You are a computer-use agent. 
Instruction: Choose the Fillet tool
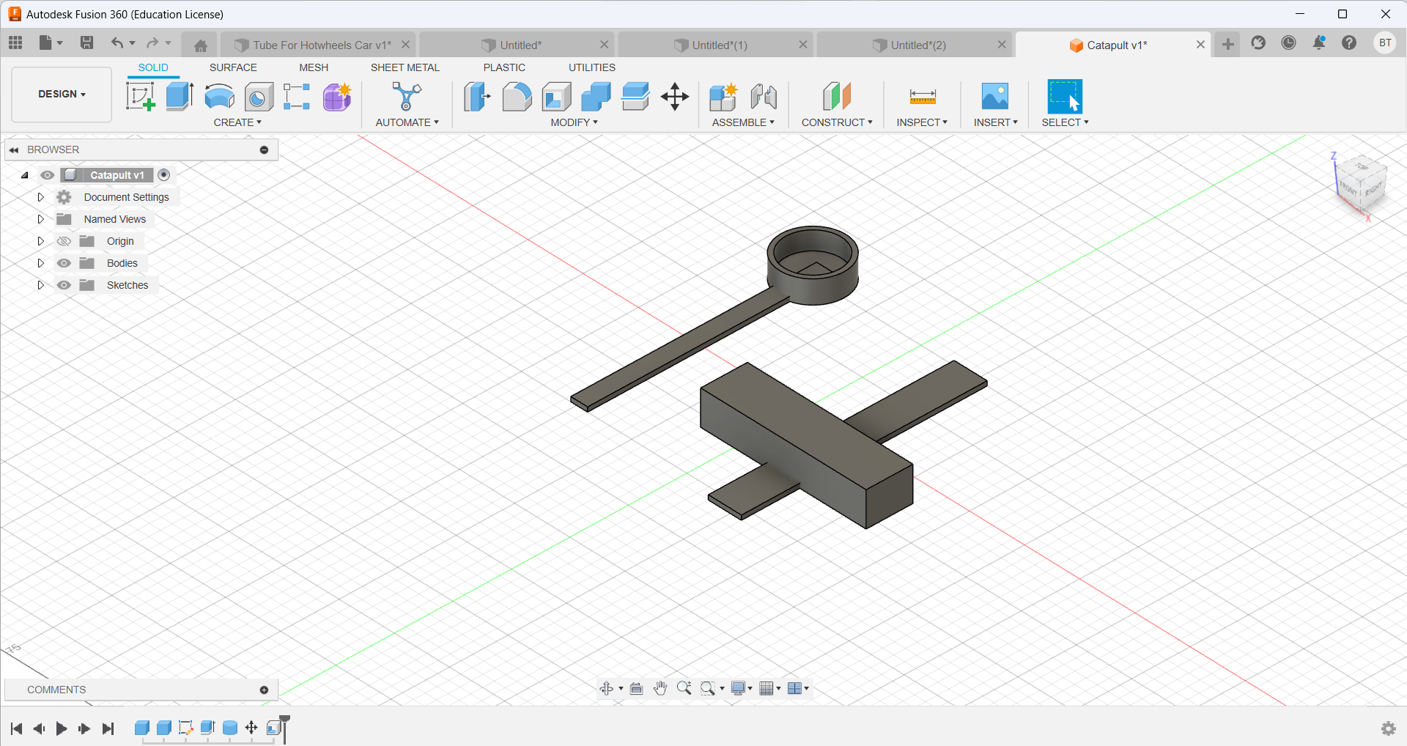pyautogui.click(x=517, y=96)
